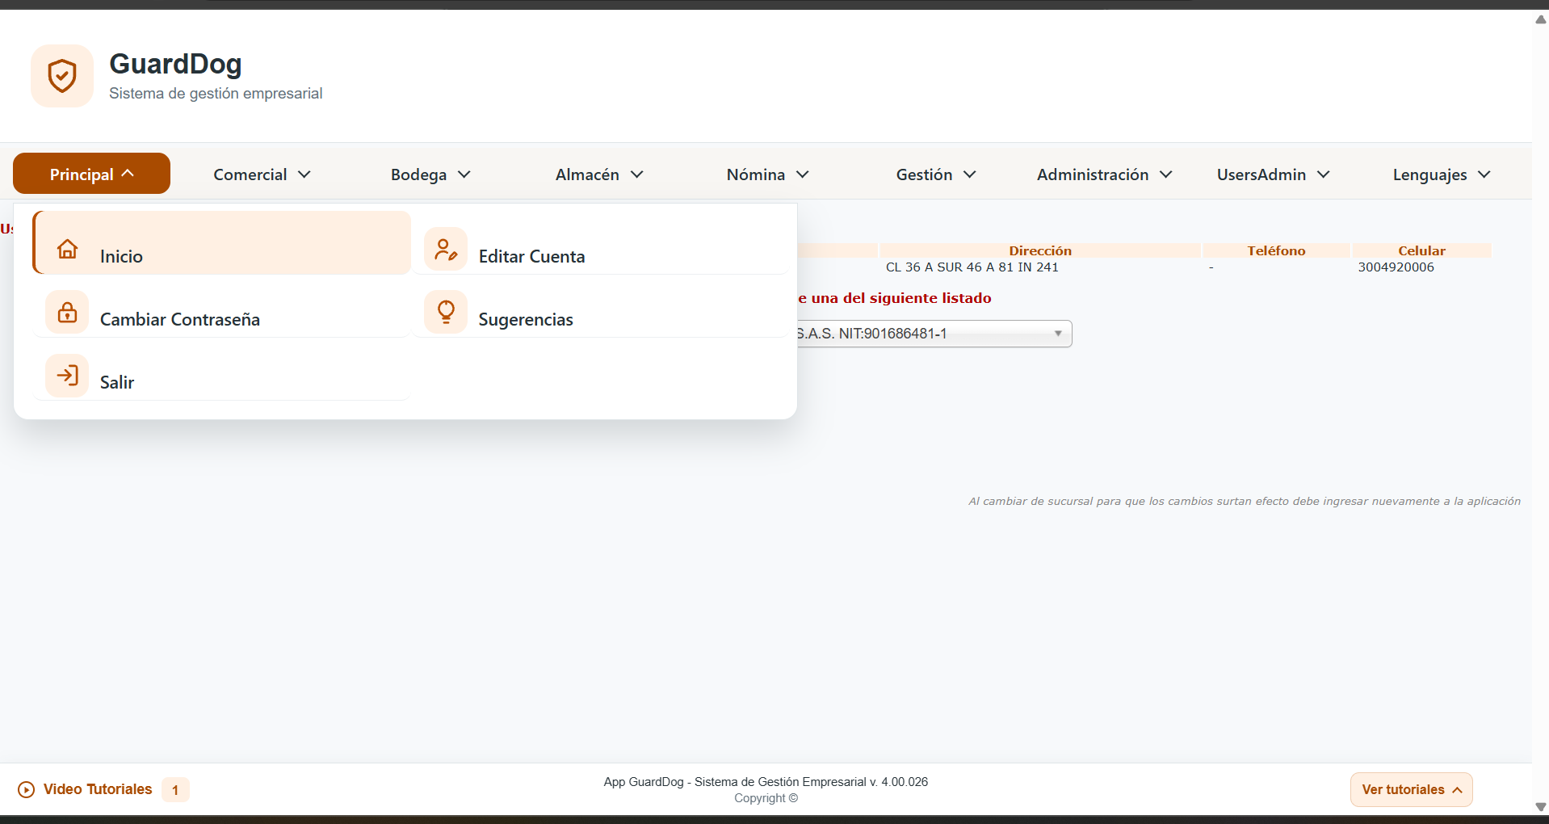Expand the Bodega menu
Image resolution: width=1549 pixels, height=824 pixels.
[430, 174]
